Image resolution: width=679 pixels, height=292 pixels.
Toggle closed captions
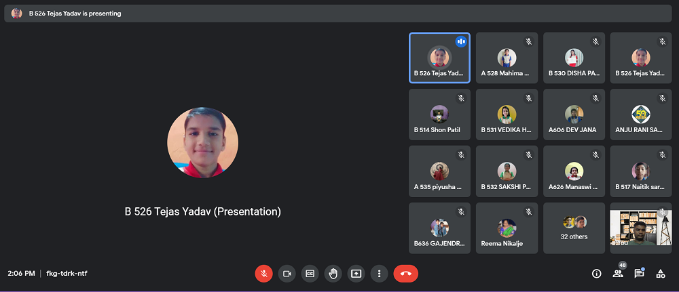310,274
